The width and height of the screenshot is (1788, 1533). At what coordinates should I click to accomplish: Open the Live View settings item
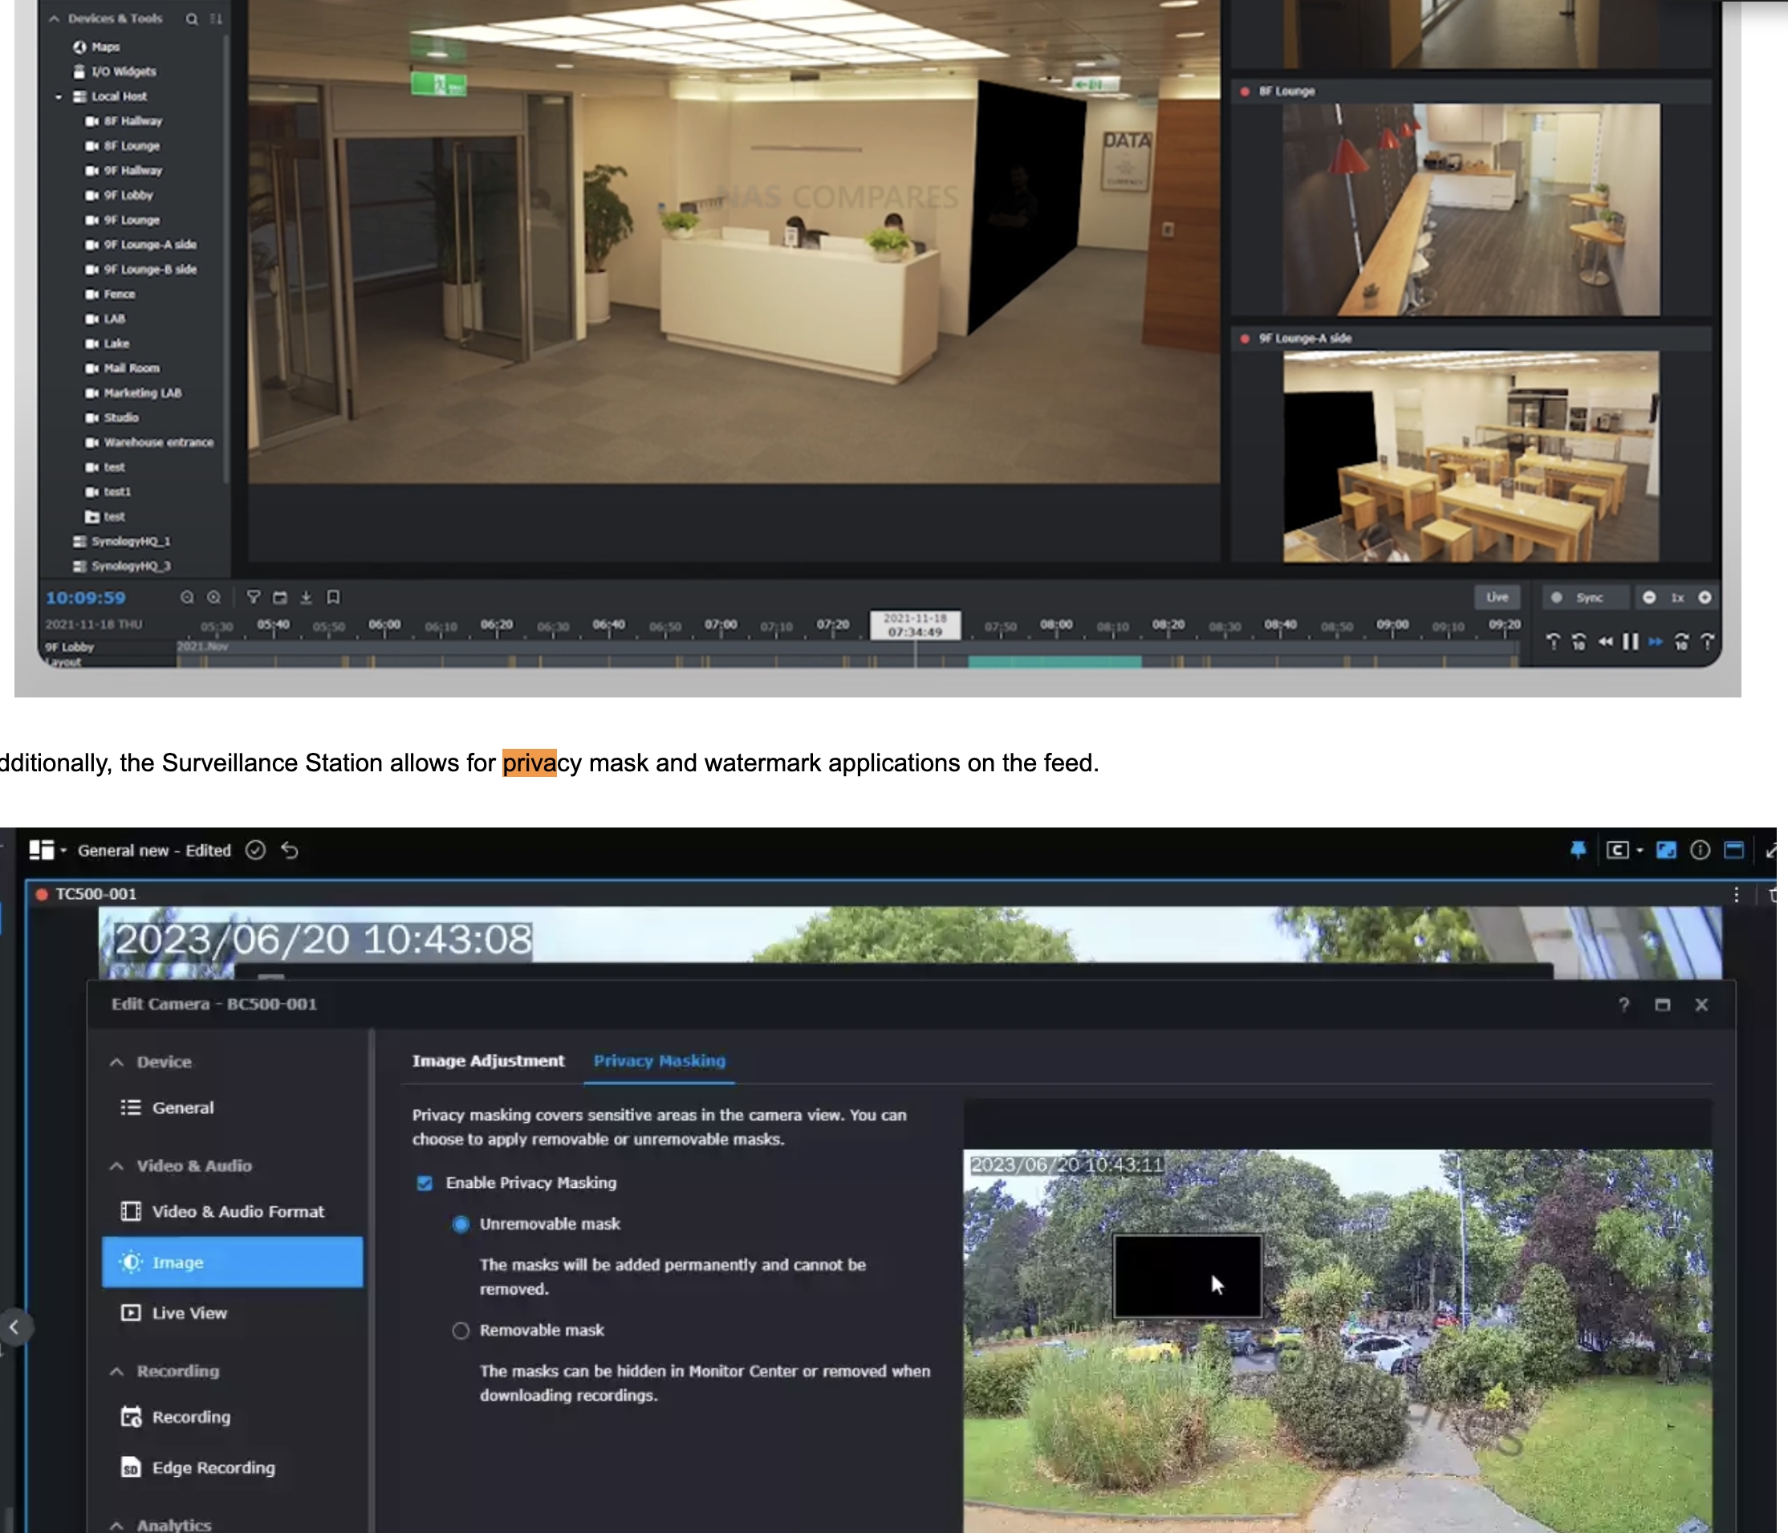[x=189, y=1313]
